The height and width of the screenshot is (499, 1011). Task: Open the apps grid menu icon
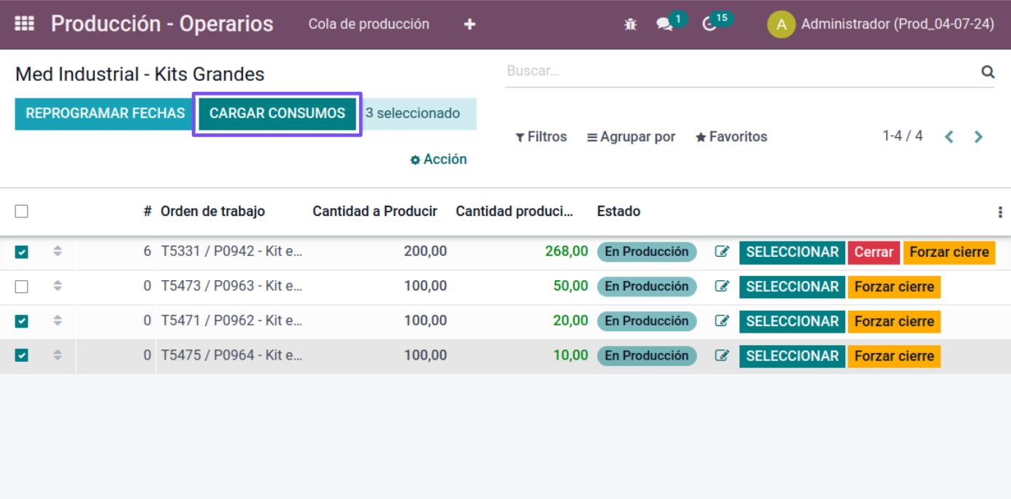point(24,24)
